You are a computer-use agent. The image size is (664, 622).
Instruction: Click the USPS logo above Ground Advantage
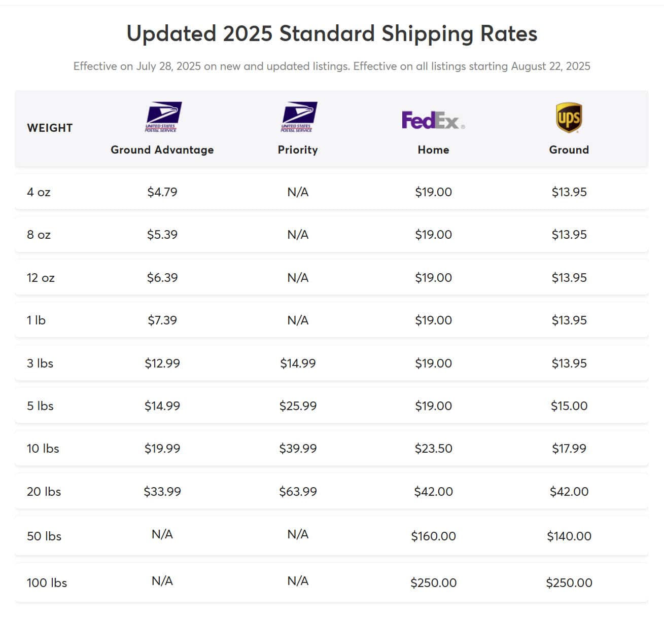[x=163, y=117]
